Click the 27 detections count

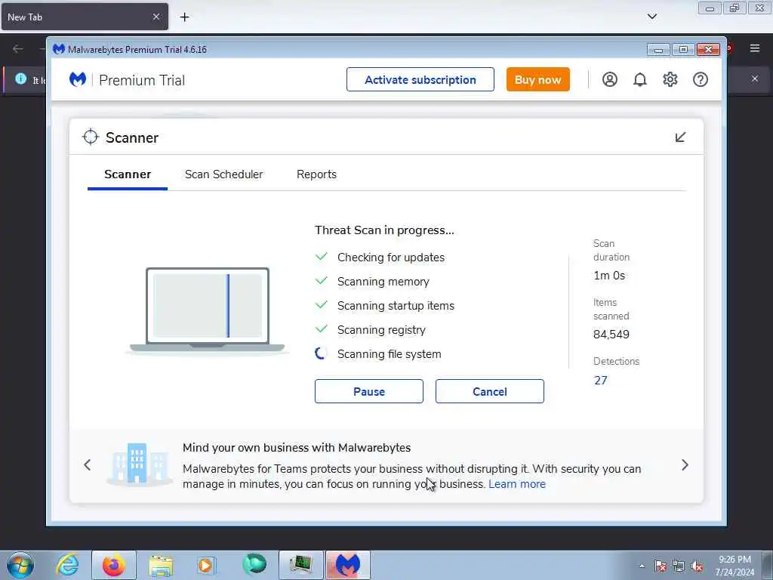(600, 381)
